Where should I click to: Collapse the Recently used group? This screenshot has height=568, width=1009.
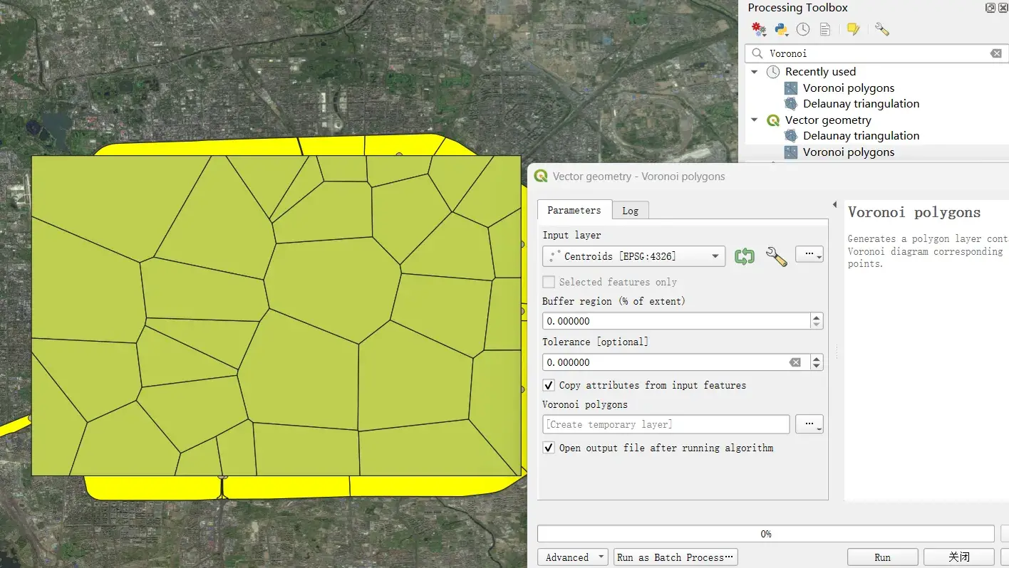(x=755, y=72)
